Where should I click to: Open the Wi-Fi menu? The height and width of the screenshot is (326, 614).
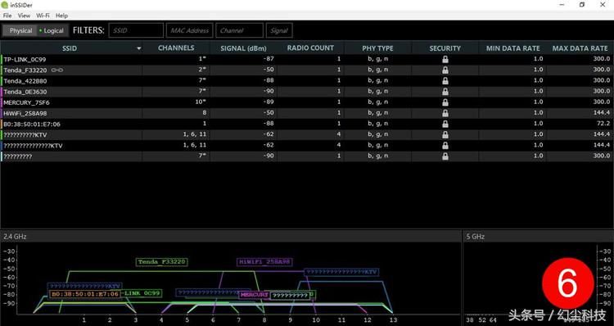tap(43, 16)
